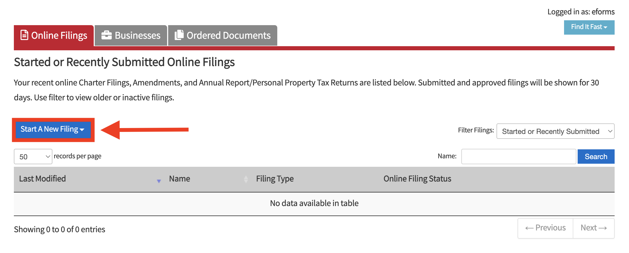The width and height of the screenshot is (629, 253).
Task: Click the briefcase icon on Businesses tab
Action: [106, 35]
